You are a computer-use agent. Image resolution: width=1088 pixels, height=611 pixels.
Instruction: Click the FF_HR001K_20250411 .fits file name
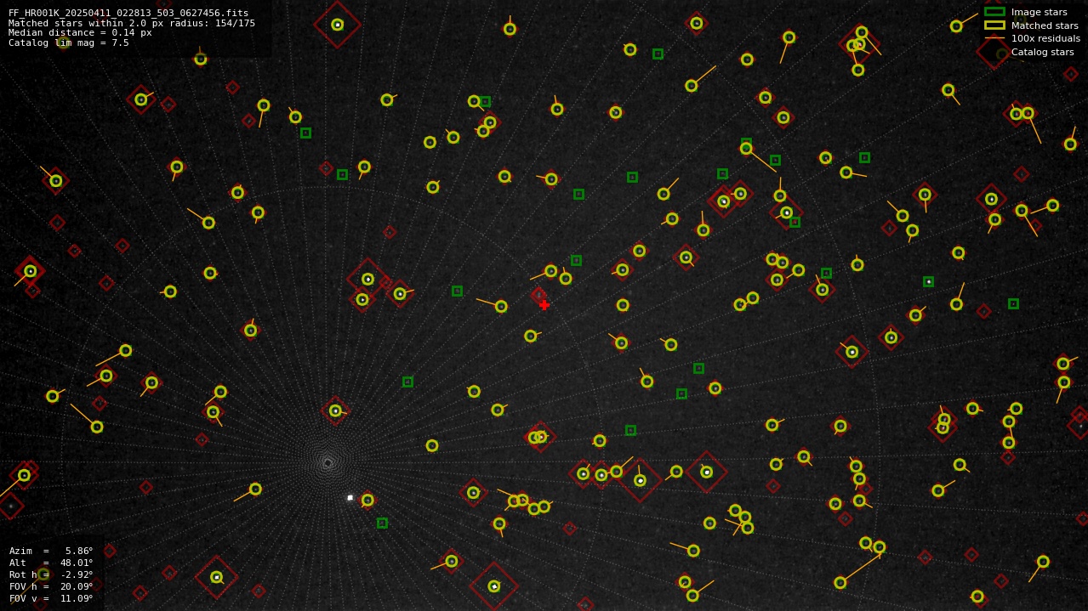(128, 13)
